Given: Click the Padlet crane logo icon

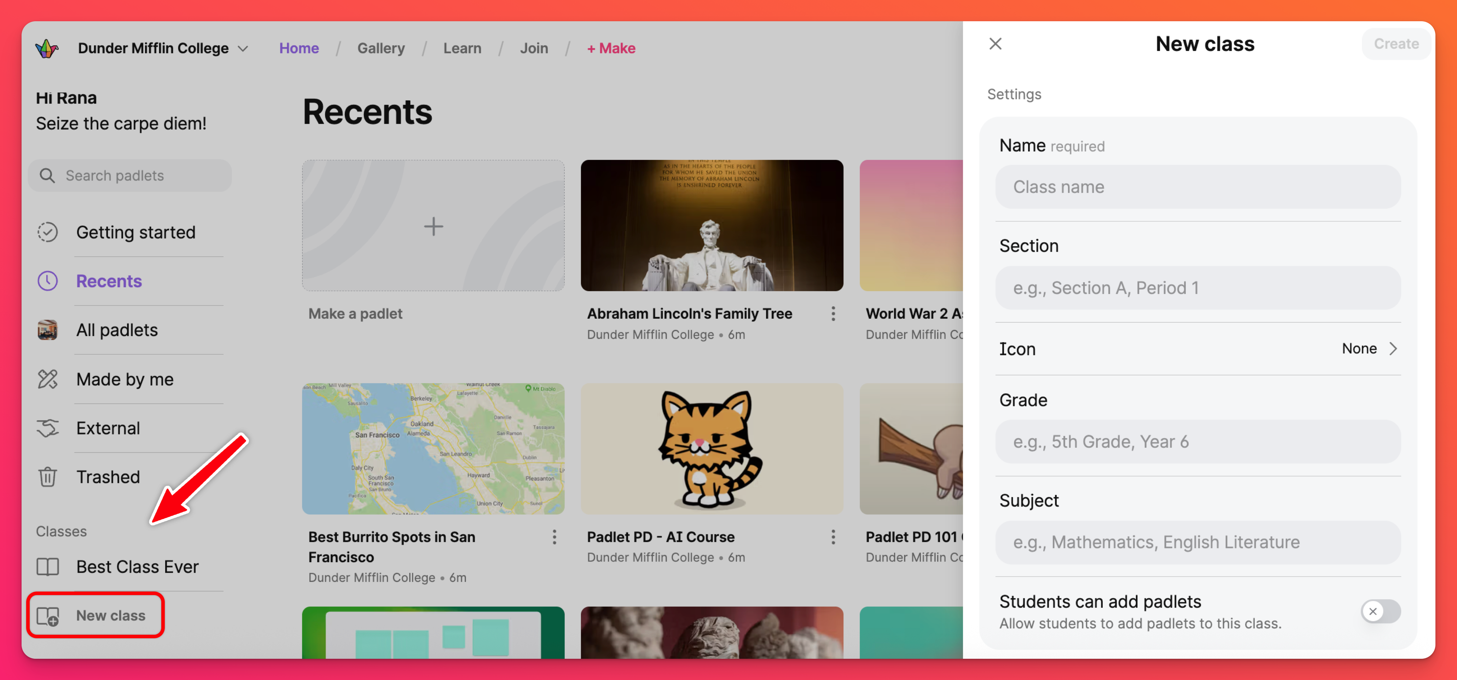Looking at the screenshot, I should 47,49.
